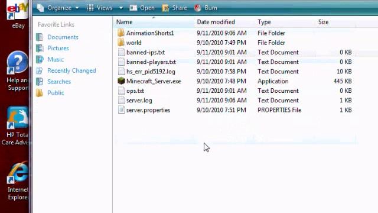Sort by Date modified column header
378x213 pixels.
pyautogui.click(x=216, y=22)
